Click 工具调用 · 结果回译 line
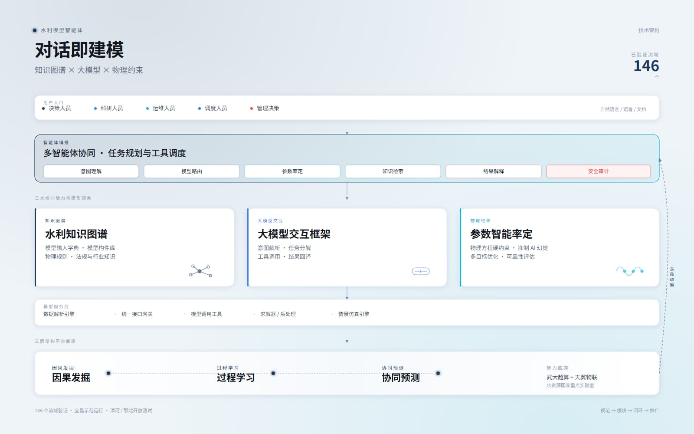694x434 pixels. tap(285, 256)
